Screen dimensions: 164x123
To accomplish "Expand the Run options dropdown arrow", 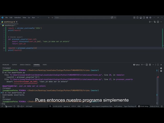I will tap(152, 22).
